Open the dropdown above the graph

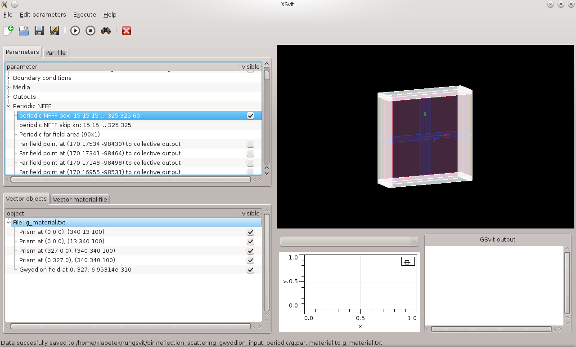coord(349,242)
